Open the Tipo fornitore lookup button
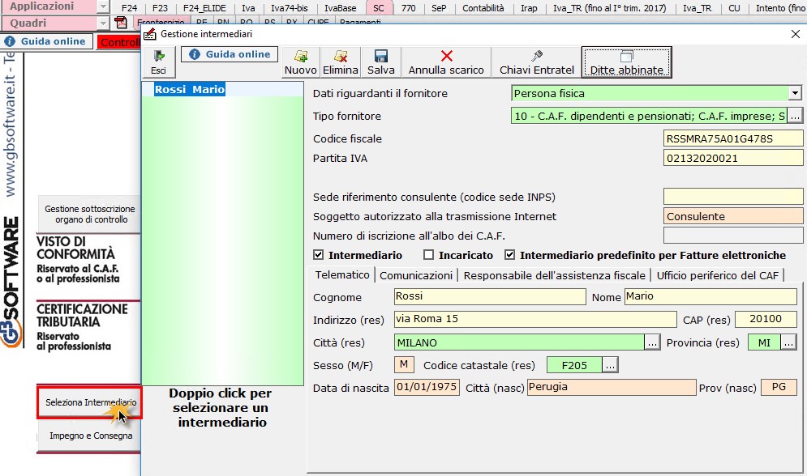The width and height of the screenshot is (807, 476). [x=795, y=117]
